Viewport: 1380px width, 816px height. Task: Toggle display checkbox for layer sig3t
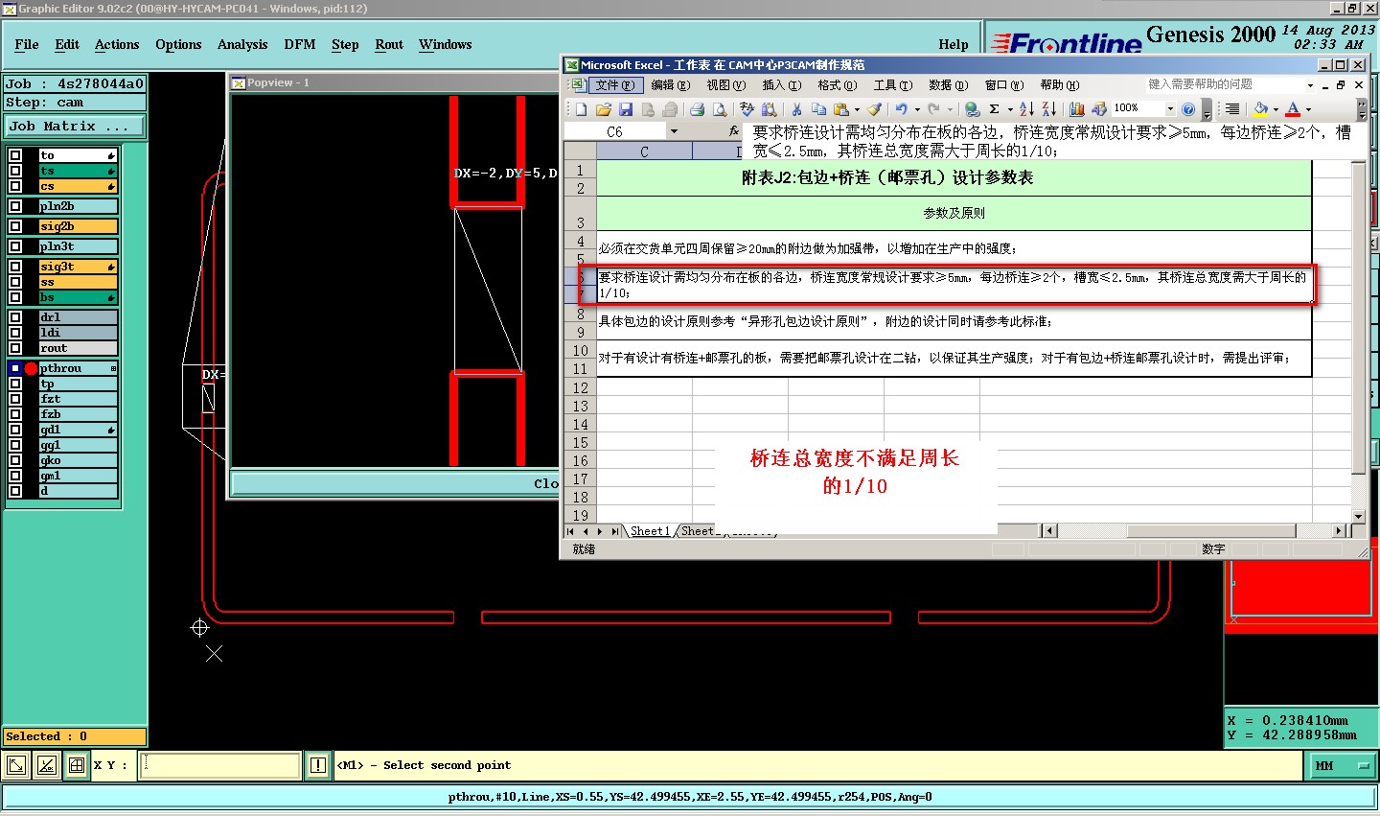(x=15, y=267)
